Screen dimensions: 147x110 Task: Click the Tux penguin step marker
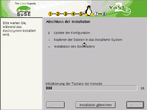89,11
